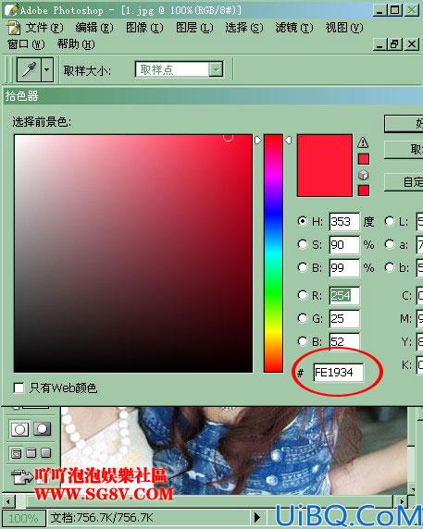Select the B blue radio button beside 52
Viewport: 423px width, 529px height.
click(303, 341)
